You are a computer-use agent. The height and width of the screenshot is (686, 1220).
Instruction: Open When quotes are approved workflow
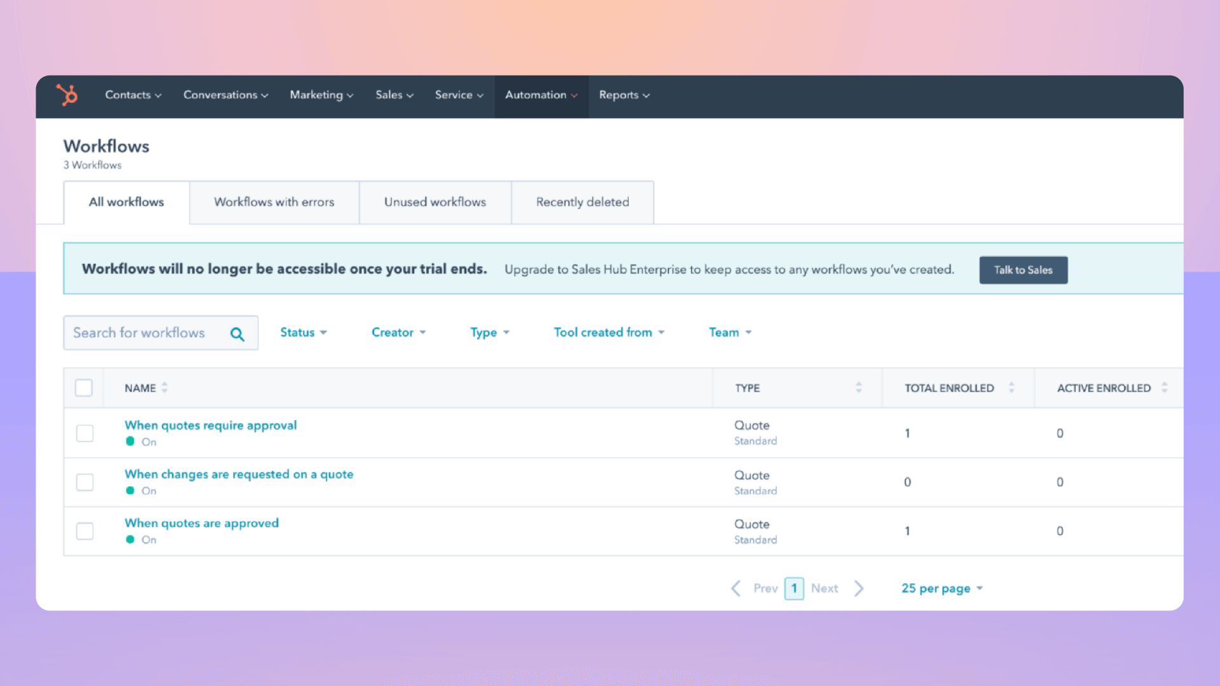tap(202, 523)
